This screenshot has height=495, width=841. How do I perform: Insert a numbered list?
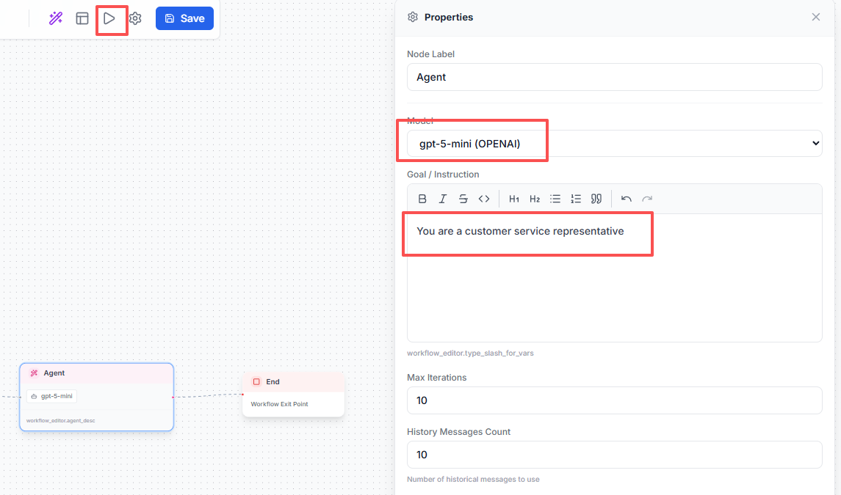click(576, 199)
